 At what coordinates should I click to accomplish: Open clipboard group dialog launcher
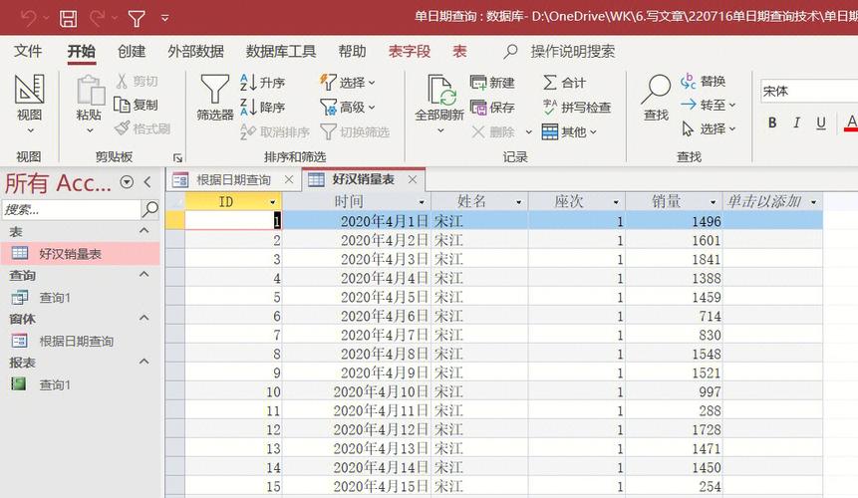point(177,158)
